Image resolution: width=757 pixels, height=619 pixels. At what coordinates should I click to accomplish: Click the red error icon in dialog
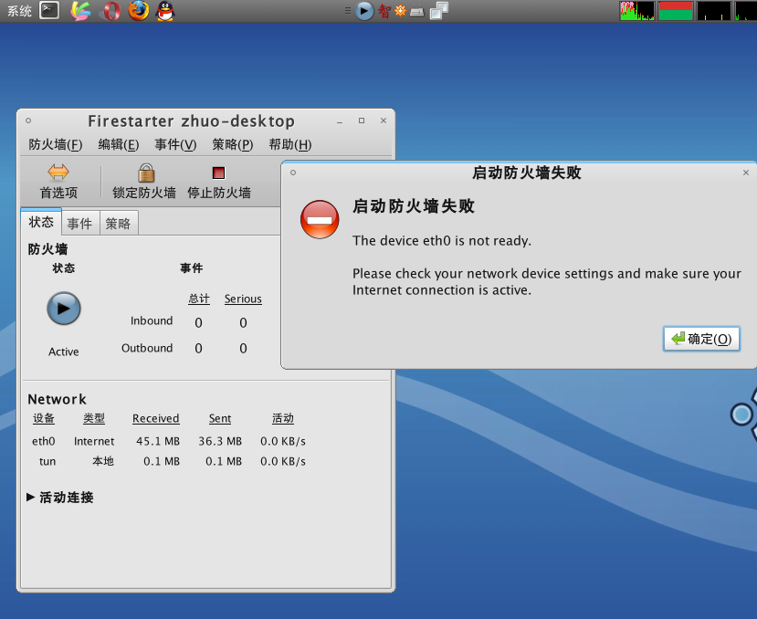320,220
